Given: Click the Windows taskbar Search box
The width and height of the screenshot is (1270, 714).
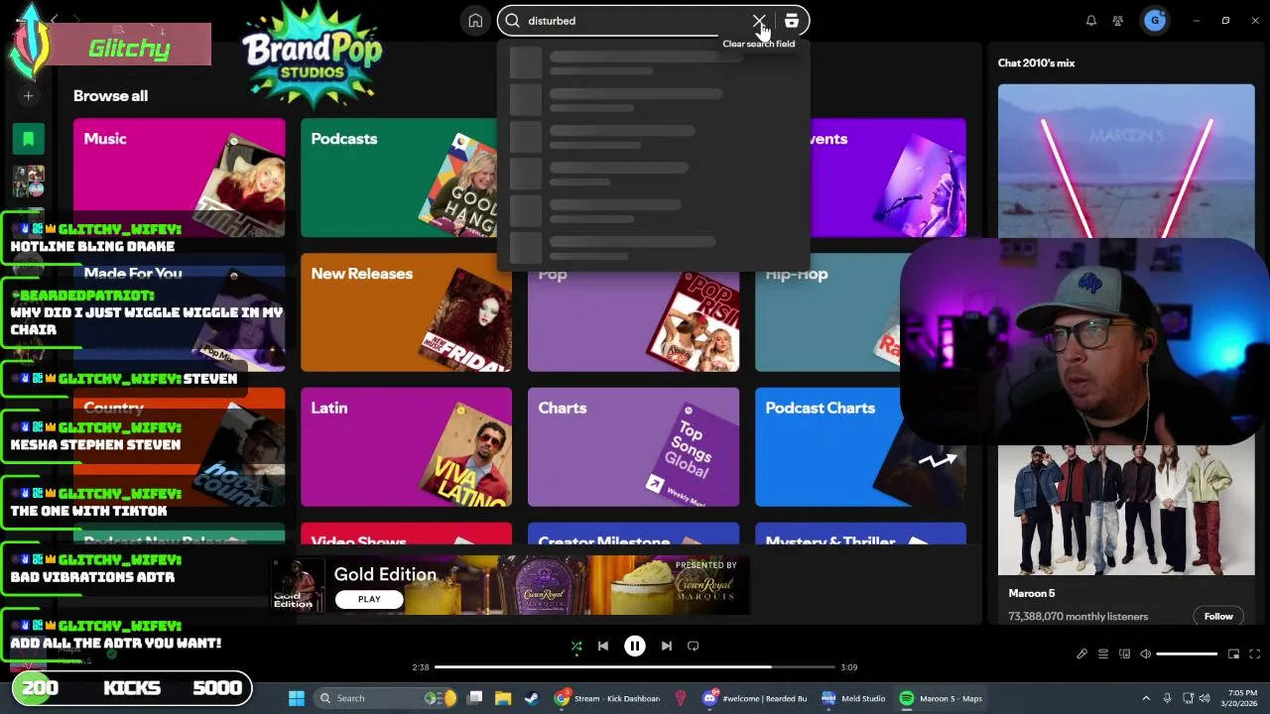Looking at the screenshot, I should (385, 698).
